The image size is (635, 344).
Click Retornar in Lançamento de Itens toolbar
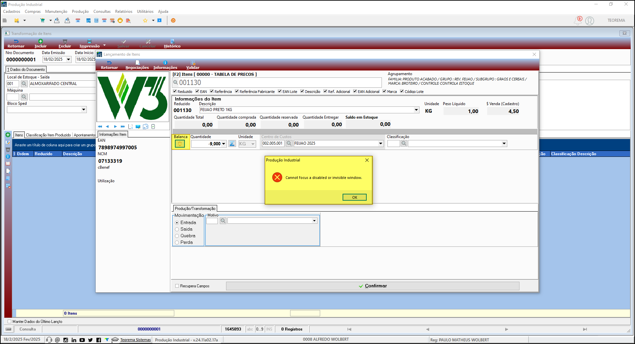click(x=109, y=65)
